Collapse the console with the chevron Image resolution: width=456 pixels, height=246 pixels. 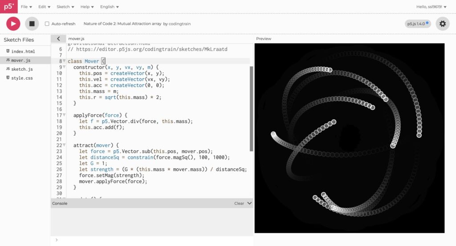point(249,203)
